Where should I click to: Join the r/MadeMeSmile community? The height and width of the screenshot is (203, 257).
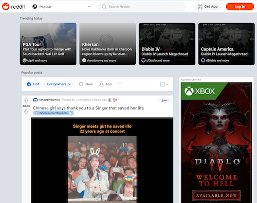point(164,100)
